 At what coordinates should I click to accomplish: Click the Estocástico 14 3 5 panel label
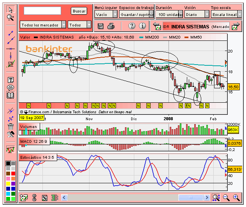(x=37, y=157)
